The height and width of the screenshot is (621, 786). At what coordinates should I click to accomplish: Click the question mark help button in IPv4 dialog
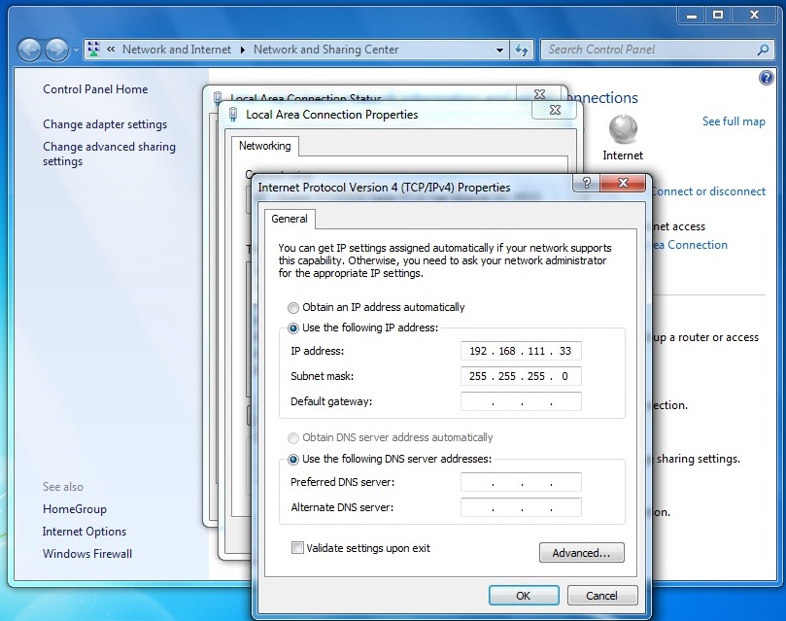[x=587, y=183]
